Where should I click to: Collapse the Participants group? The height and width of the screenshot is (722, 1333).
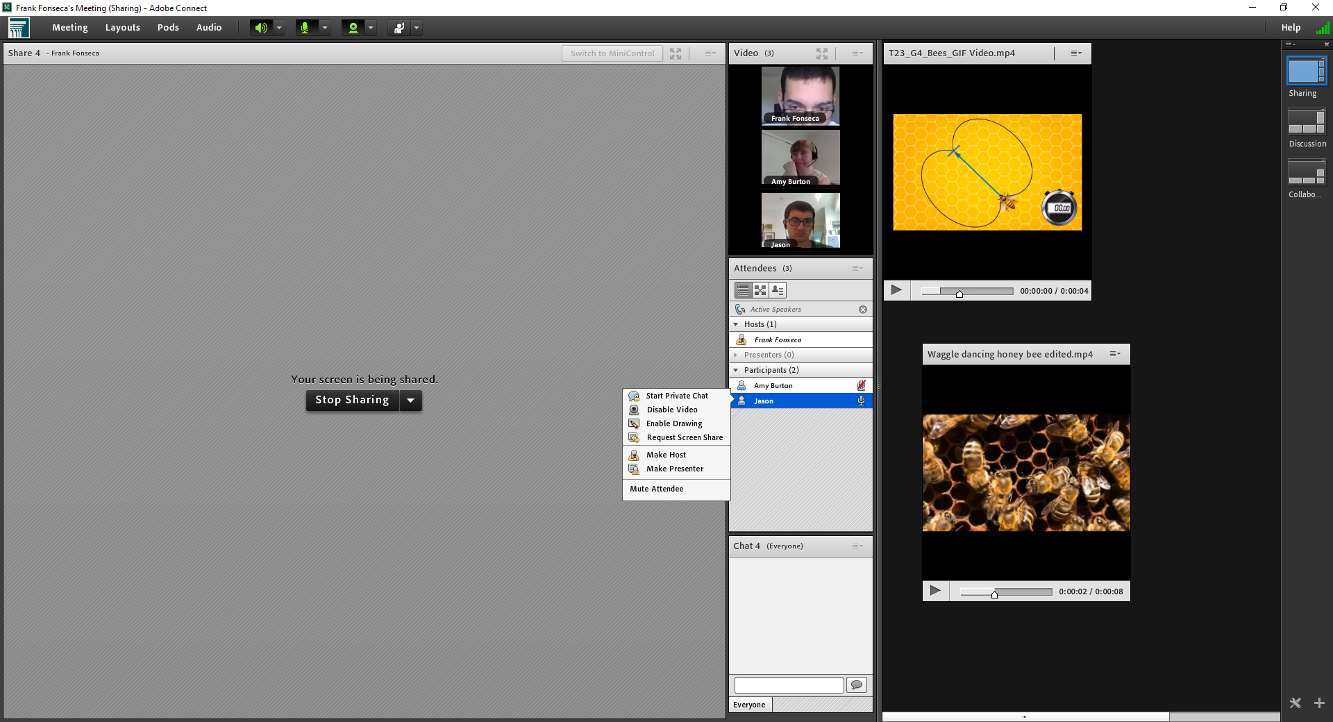coord(736,370)
